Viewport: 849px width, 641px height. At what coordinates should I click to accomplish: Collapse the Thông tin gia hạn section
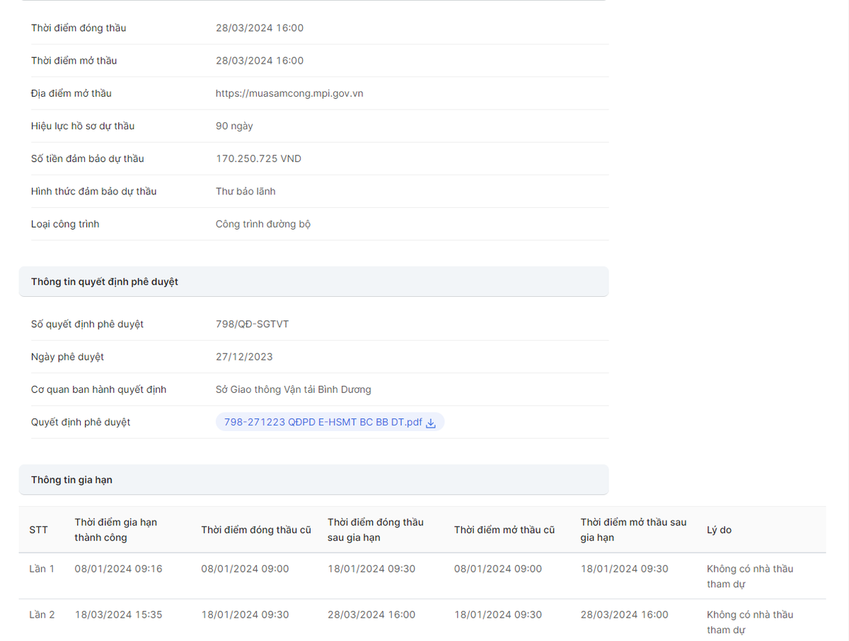coord(313,480)
